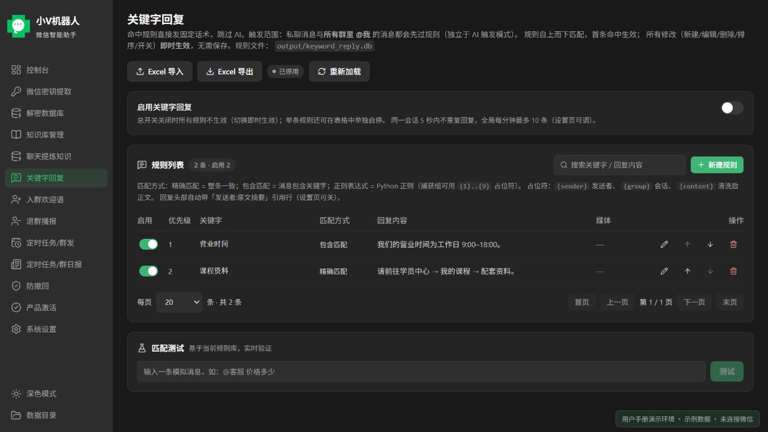The width and height of the screenshot is (768, 432).
Task: Click the 搜索关键字 / 回复内容 search field
Action: pyautogui.click(x=620, y=164)
